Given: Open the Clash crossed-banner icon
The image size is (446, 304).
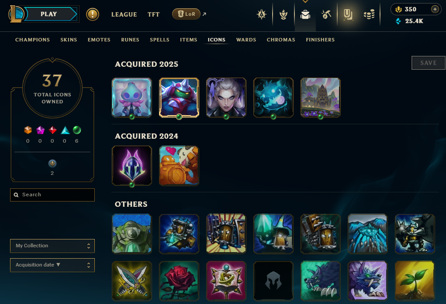Looking at the screenshot, I should click(261, 14).
